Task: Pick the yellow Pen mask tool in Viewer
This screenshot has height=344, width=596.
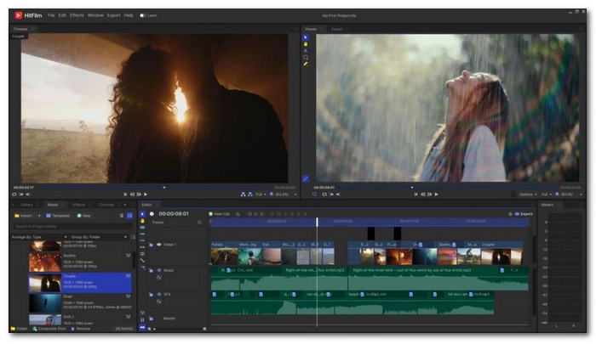Action: pyautogui.click(x=306, y=64)
